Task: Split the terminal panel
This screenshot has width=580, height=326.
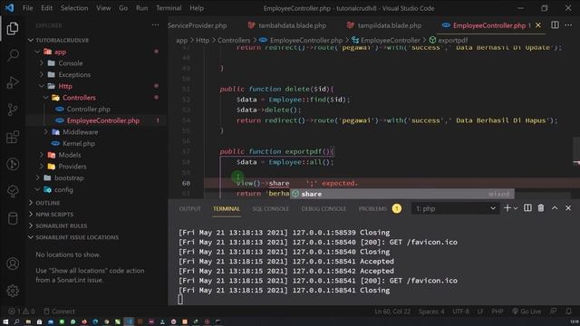Action: coord(527,208)
